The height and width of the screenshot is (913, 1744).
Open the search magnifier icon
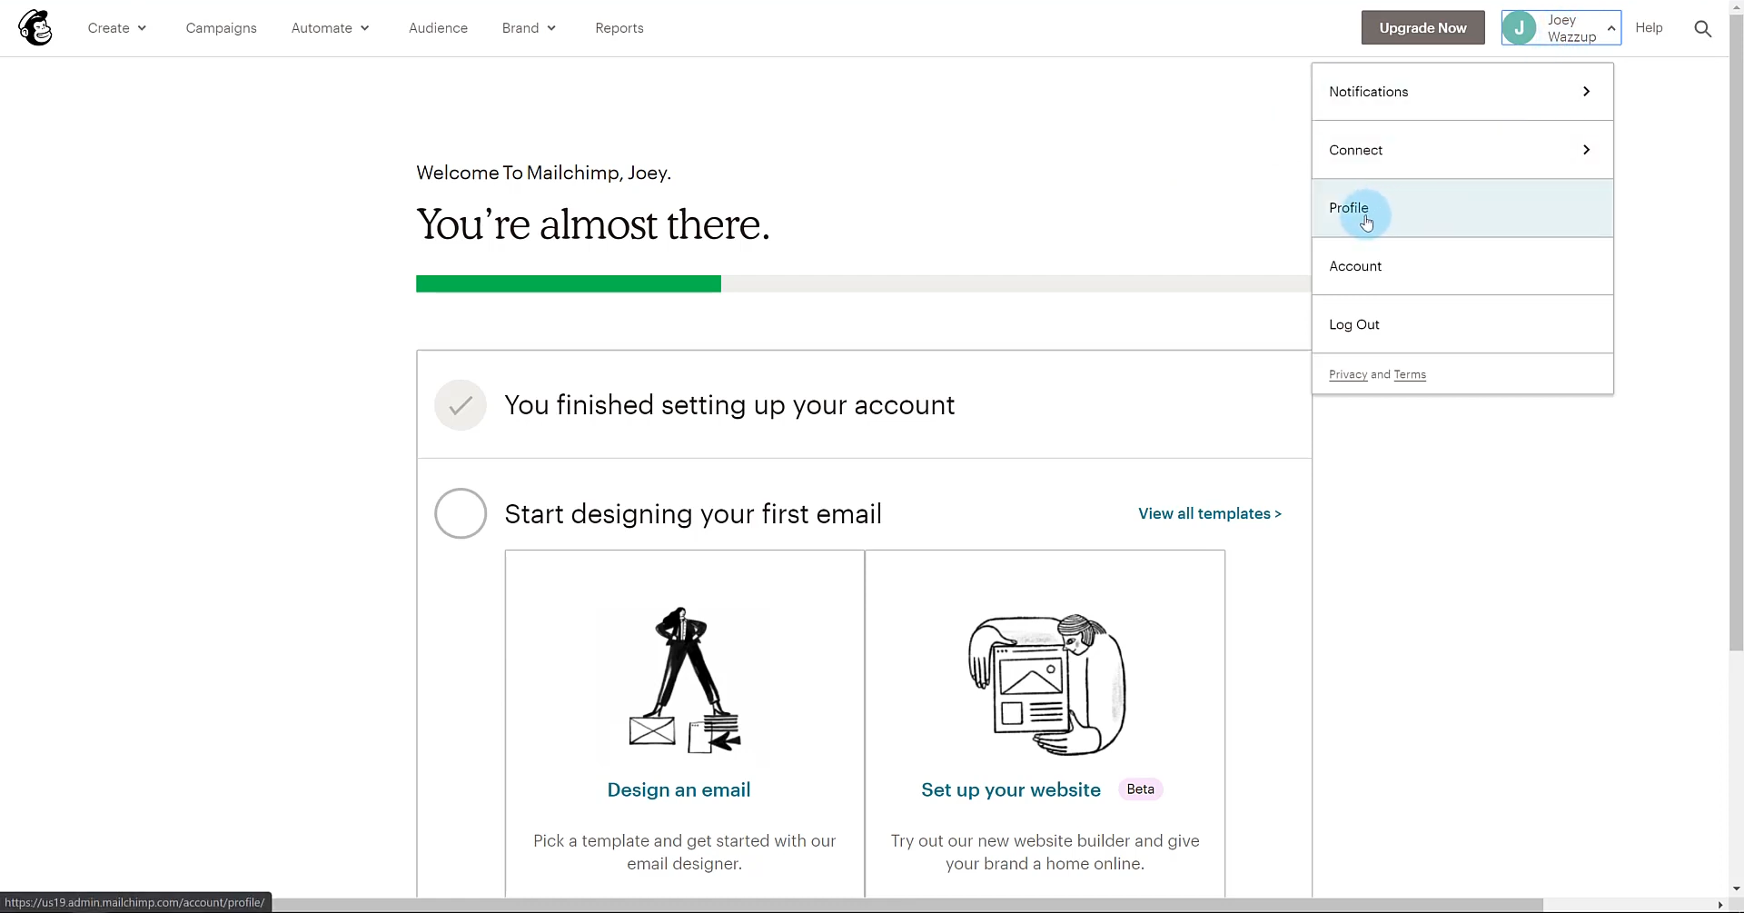point(1703,28)
